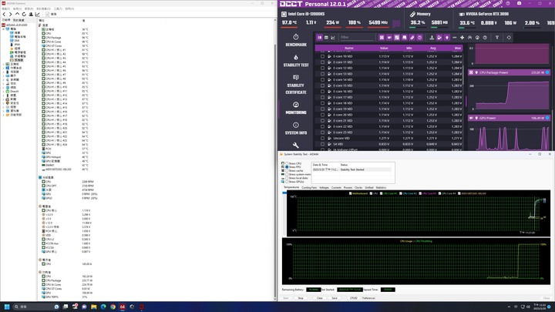Open the Benchmark section in OCCT
The image size is (555, 312).
point(296,41)
